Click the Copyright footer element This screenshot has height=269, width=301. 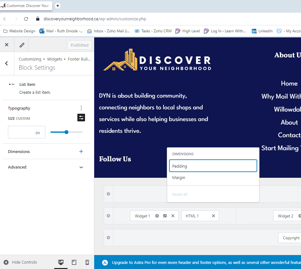[291, 238]
